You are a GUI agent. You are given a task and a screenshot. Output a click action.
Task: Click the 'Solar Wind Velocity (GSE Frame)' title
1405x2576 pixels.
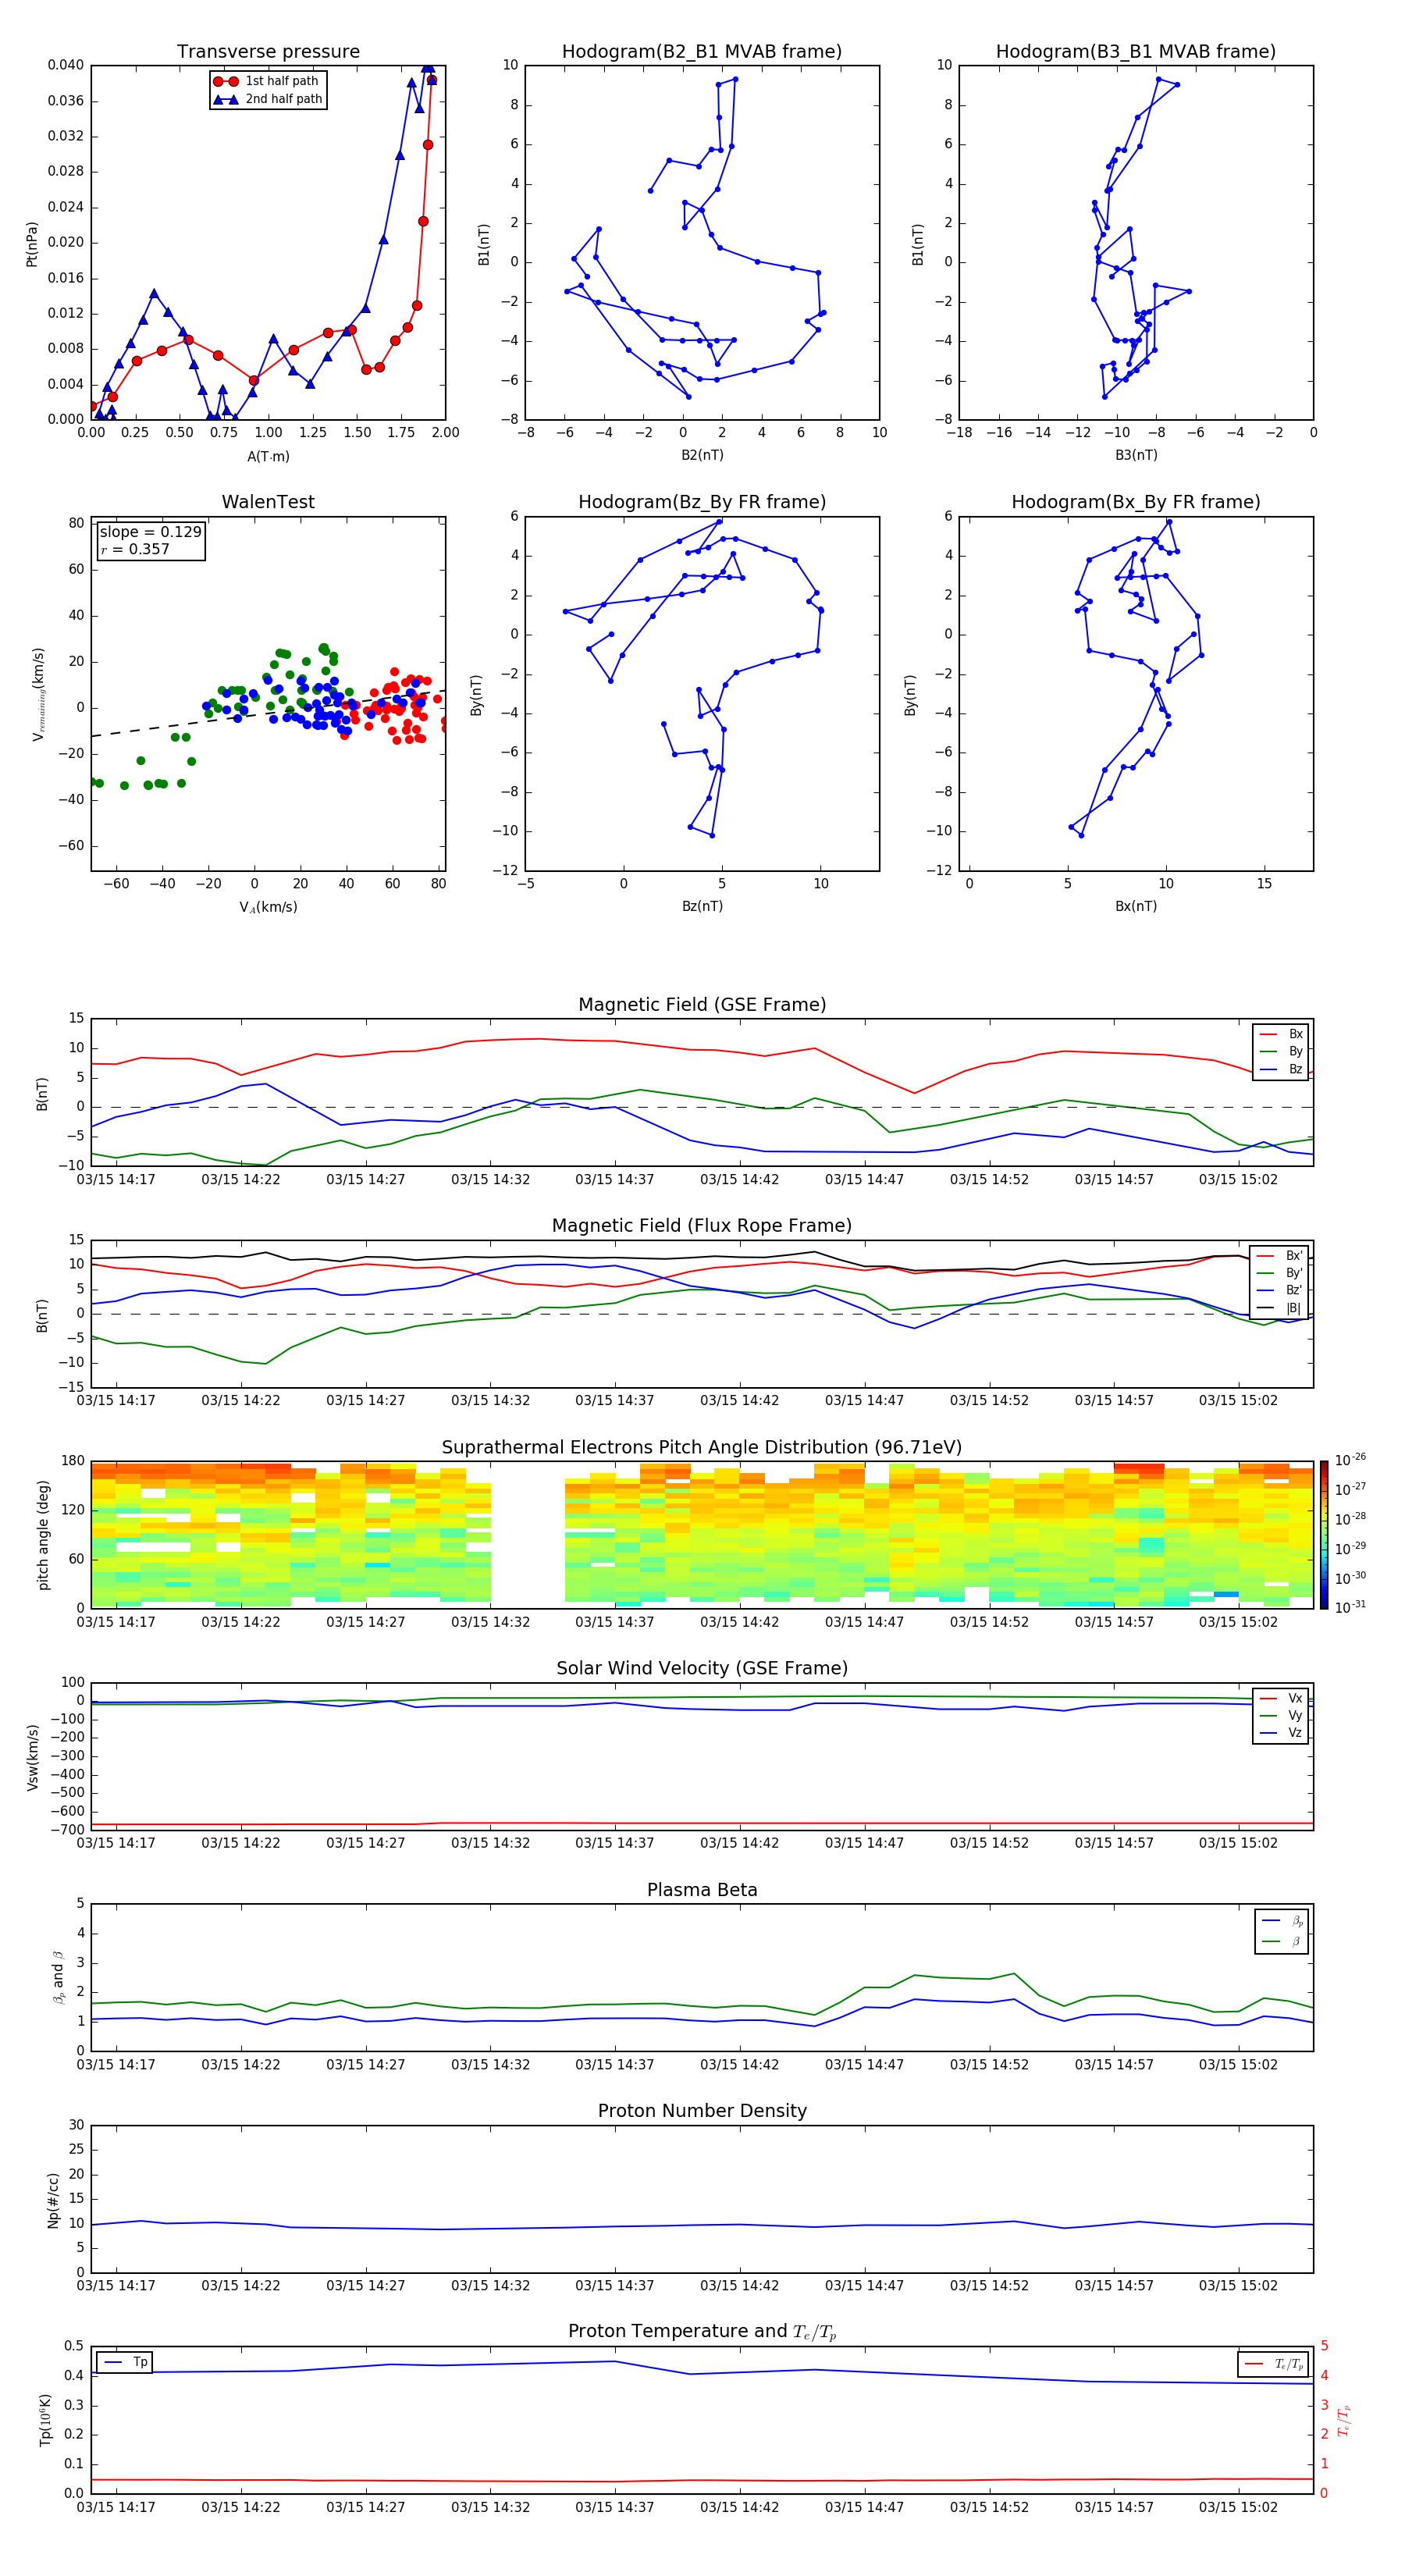(x=702, y=1668)
